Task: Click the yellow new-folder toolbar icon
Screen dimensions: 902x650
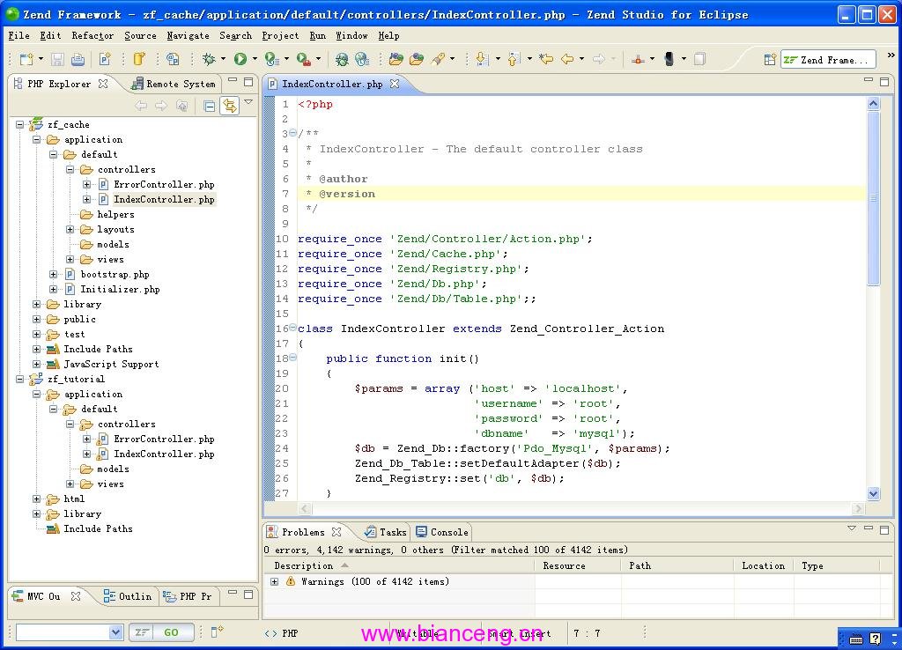Action: click(x=139, y=59)
